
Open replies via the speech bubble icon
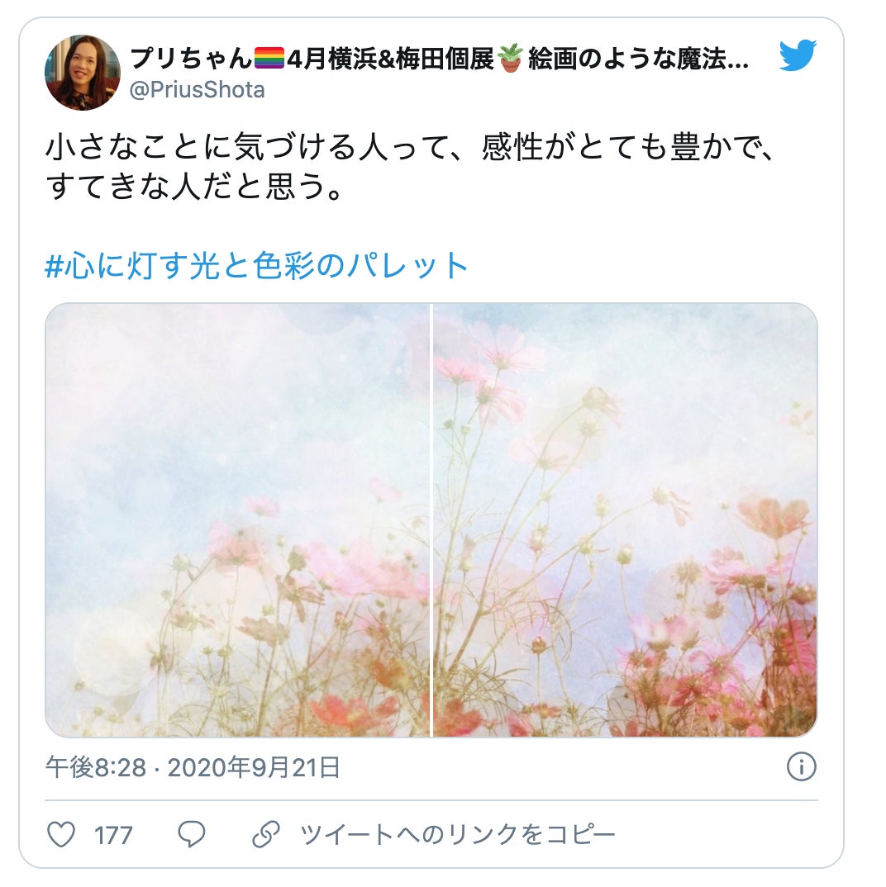coord(192,834)
